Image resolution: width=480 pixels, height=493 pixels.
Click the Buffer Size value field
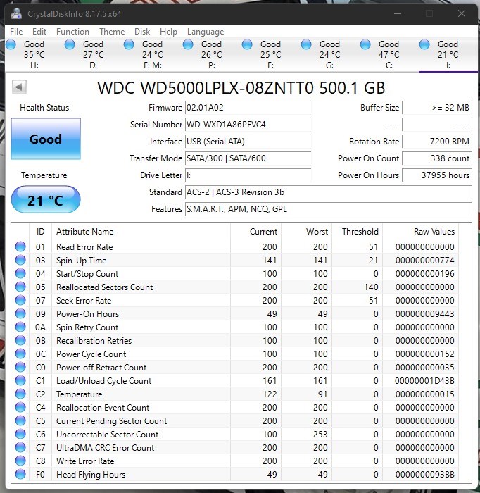point(436,108)
